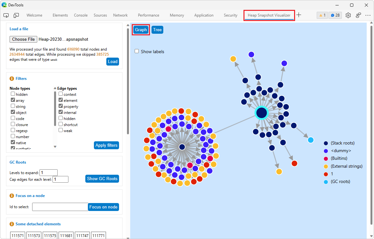Image resolution: width=374 pixels, height=239 pixels.
Task: Click Apply filters button
Action: click(x=106, y=145)
